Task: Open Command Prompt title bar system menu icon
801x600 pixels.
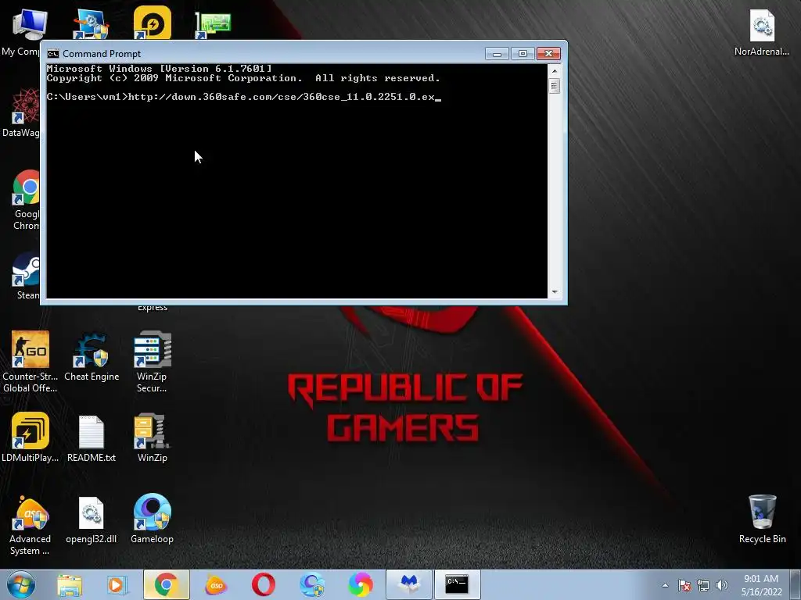Action: coord(52,54)
